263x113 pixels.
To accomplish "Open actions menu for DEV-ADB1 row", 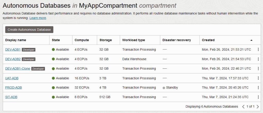I will point(258,50).
